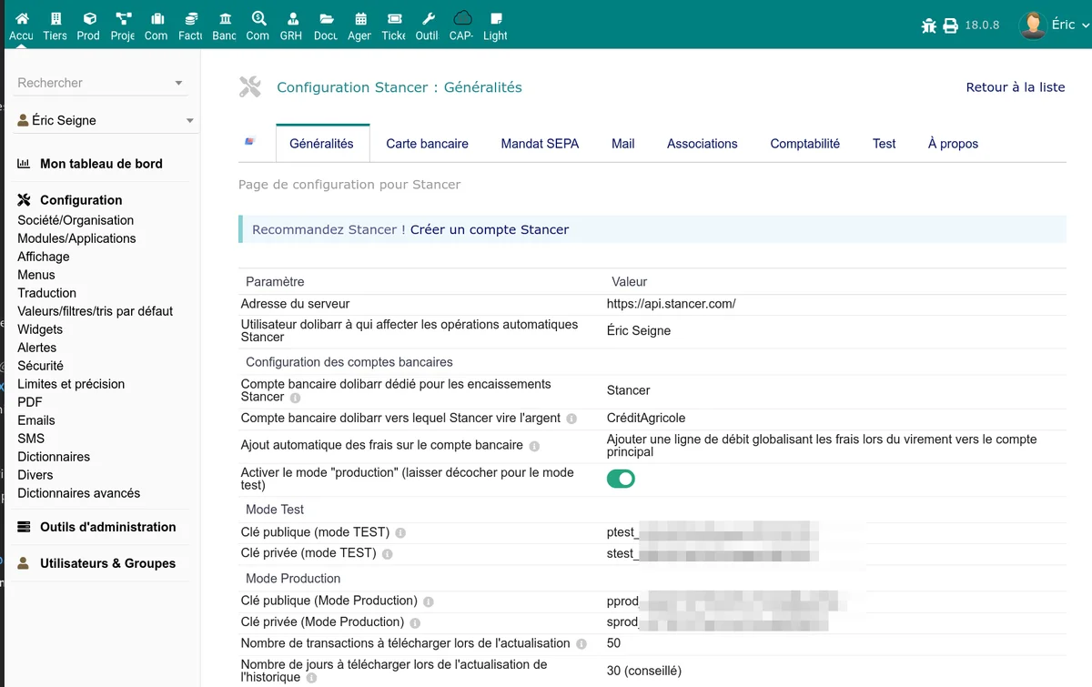Open Dictionnaires avancés in sidebar

pos(79,493)
